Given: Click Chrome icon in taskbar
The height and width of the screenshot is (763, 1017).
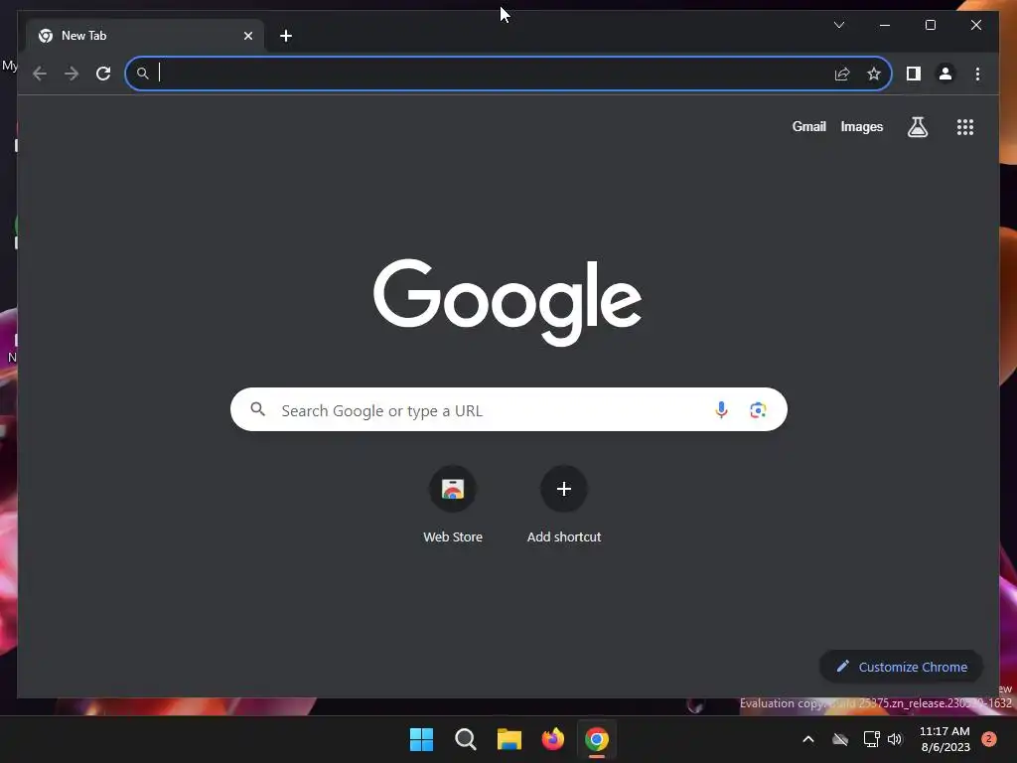Looking at the screenshot, I should 597,739.
